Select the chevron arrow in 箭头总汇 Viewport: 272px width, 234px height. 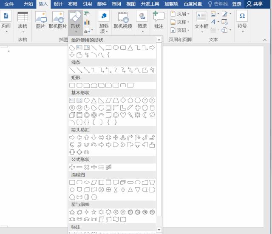[123, 145]
